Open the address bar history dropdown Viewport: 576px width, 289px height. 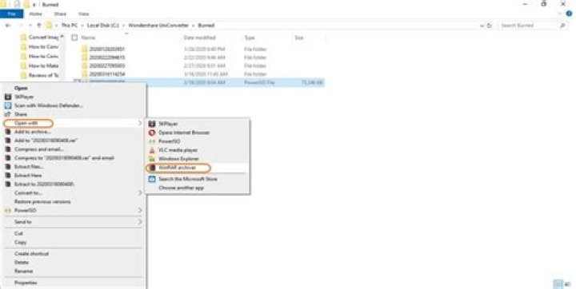(x=482, y=26)
